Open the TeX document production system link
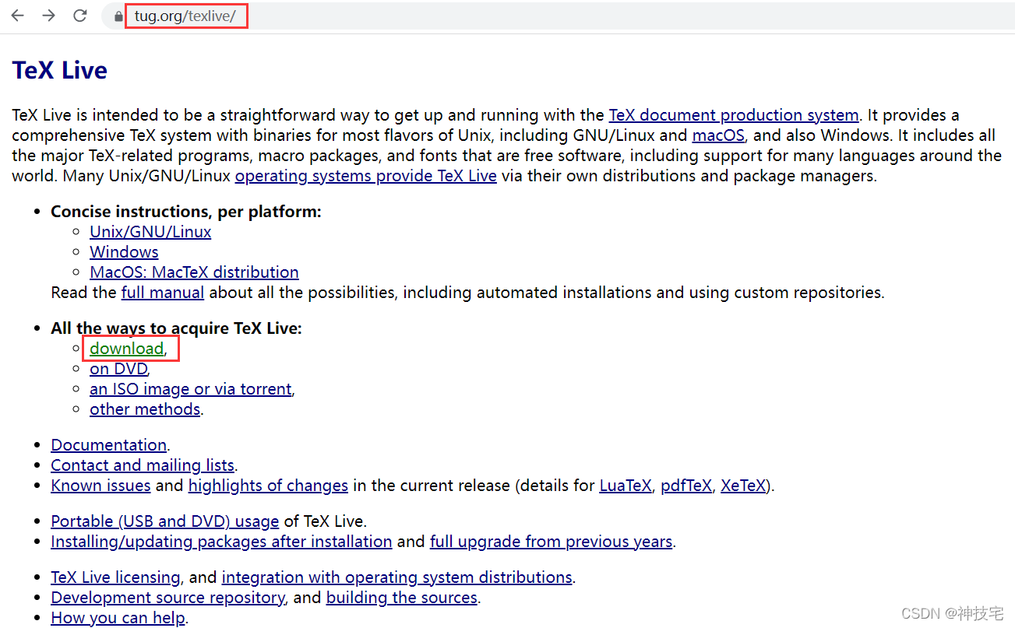The image size is (1015, 628). click(733, 115)
